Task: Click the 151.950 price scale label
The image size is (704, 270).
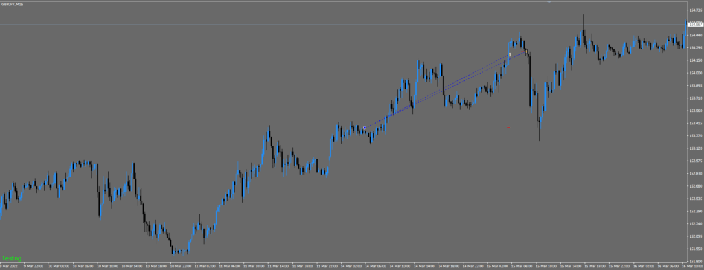Action: tap(696, 249)
